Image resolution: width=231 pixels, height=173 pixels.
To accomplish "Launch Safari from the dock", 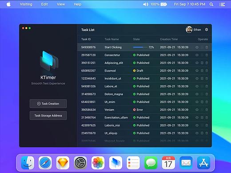I will [x=45, y=163].
